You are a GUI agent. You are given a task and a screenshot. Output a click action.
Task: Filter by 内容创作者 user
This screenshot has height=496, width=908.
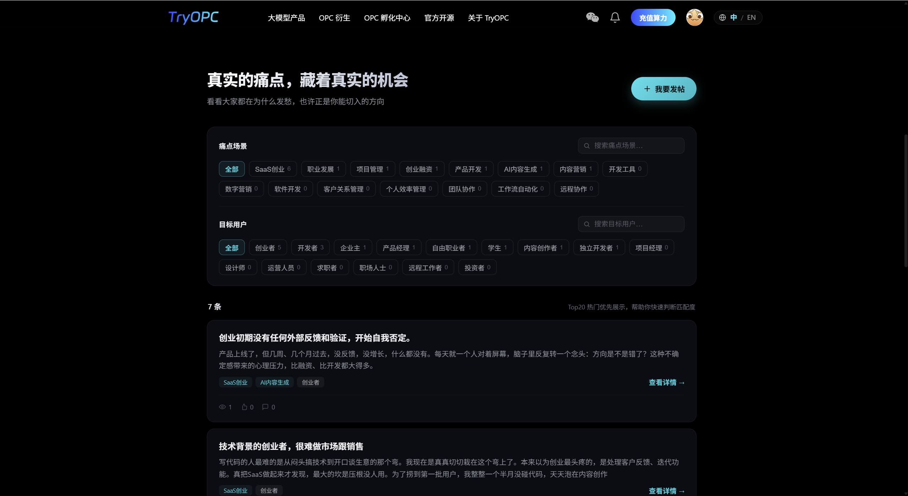[x=543, y=248]
